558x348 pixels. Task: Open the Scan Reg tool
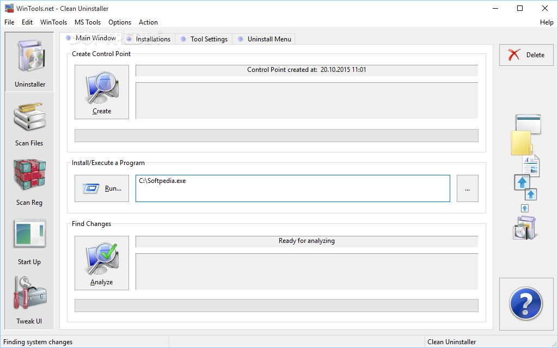pos(29,183)
